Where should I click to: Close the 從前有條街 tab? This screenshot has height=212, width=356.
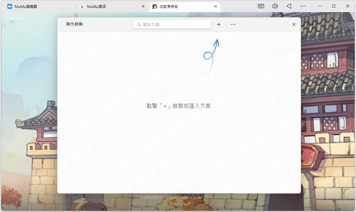click(x=216, y=7)
